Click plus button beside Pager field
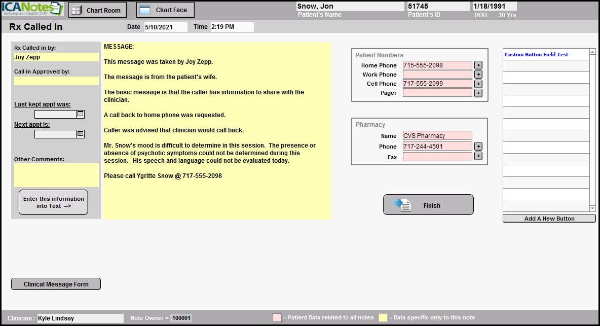 [x=478, y=93]
